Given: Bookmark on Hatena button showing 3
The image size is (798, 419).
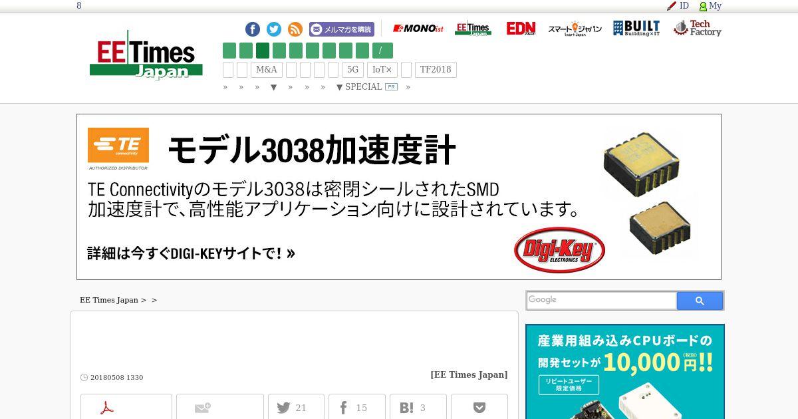Looking at the screenshot, I should (418, 407).
